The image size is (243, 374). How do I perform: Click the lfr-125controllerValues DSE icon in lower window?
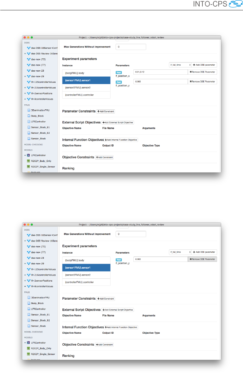click(x=28, y=269)
